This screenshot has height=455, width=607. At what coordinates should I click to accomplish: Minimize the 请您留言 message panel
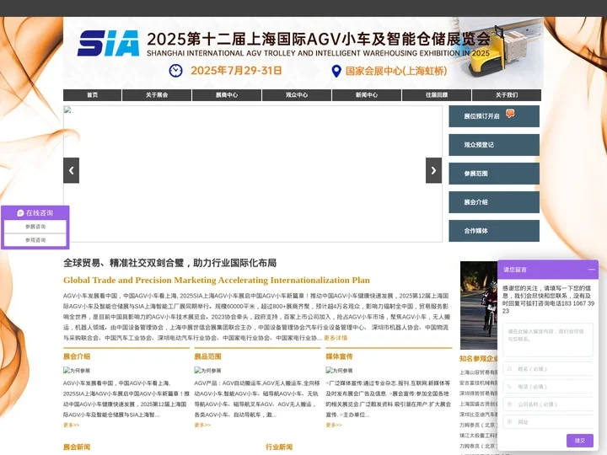(591, 270)
